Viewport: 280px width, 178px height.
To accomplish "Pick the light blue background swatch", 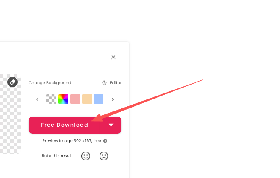I will tap(99, 99).
